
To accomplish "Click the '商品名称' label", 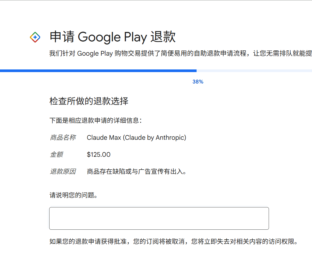I will click(x=63, y=138).
